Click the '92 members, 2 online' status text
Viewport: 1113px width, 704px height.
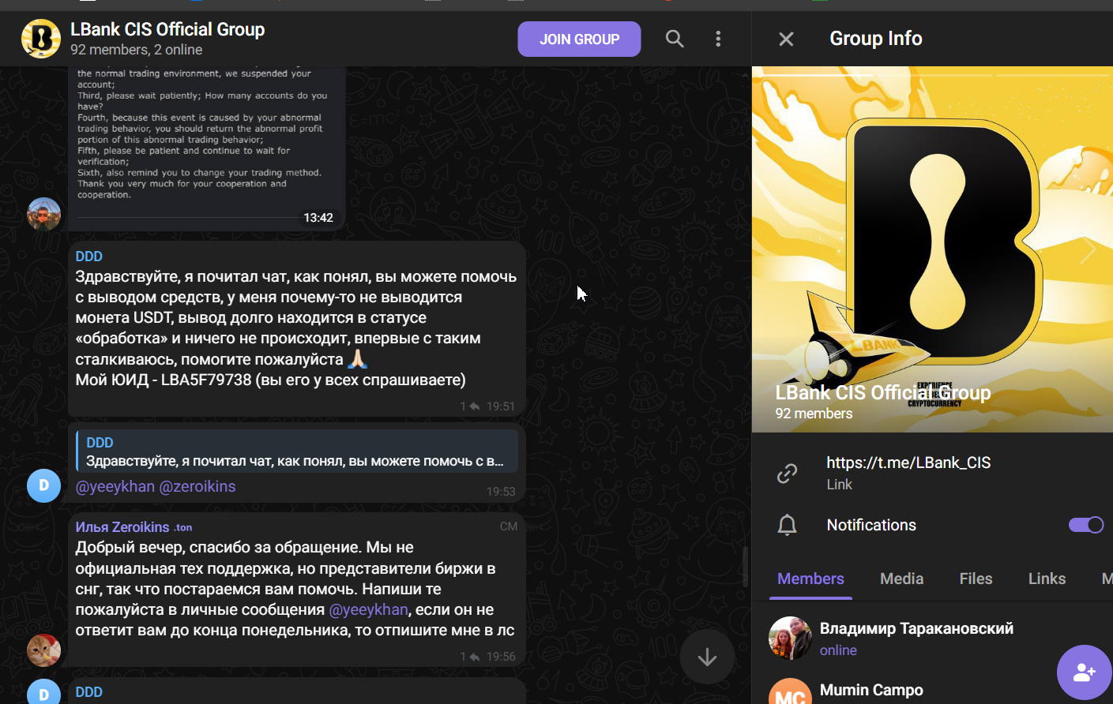(136, 50)
